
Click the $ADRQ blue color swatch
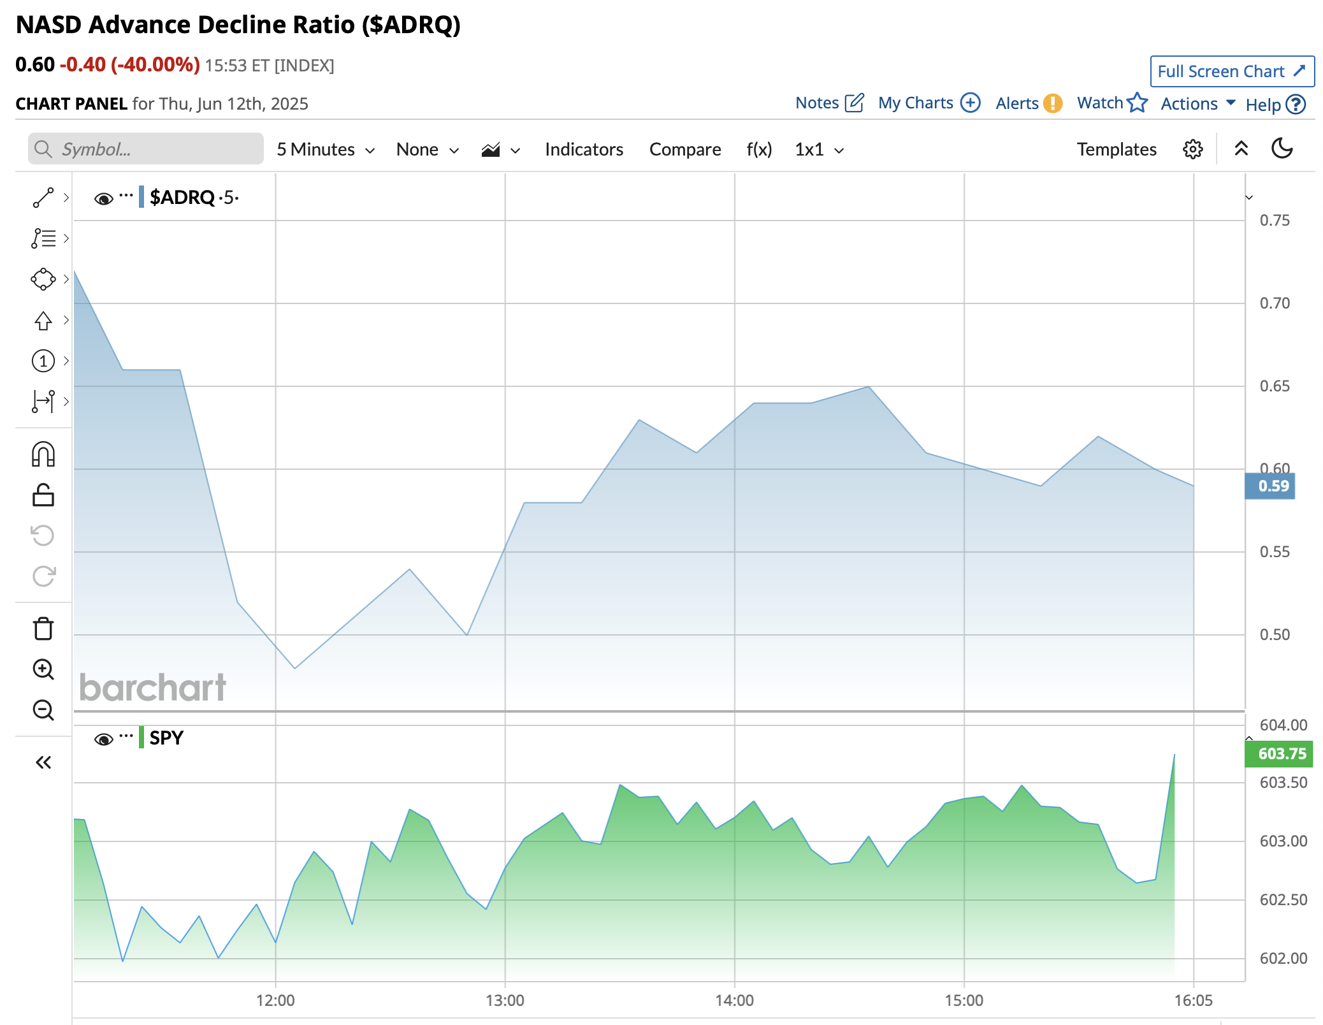pyautogui.click(x=141, y=197)
